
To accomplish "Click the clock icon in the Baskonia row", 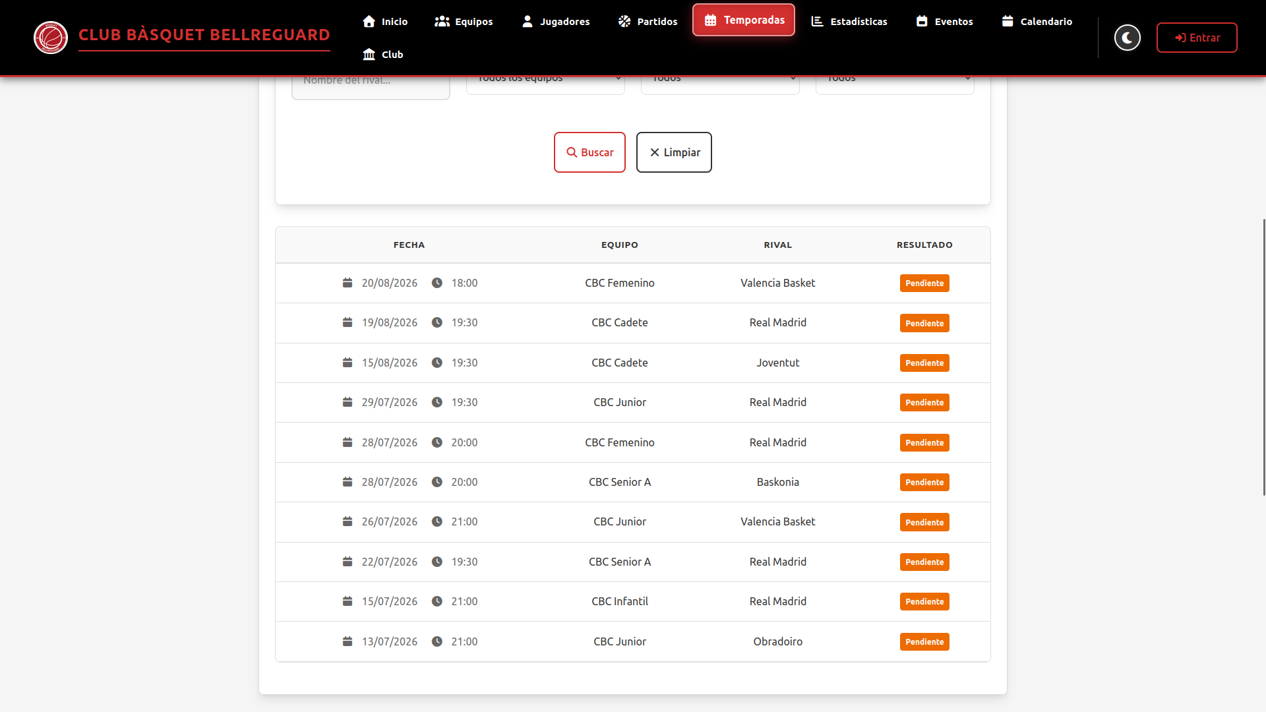I will [437, 482].
